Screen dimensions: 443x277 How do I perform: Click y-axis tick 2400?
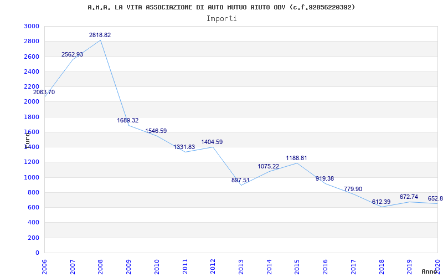click(32, 72)
